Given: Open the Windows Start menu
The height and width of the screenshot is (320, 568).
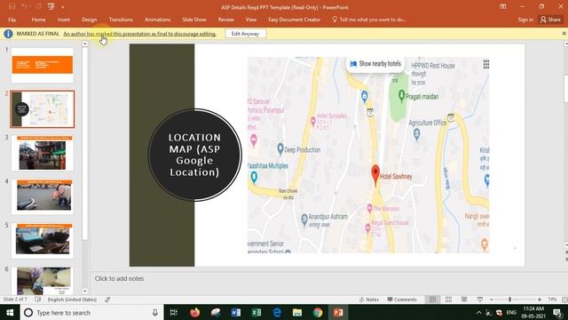Looking at the screenshot, I should 10,312.
